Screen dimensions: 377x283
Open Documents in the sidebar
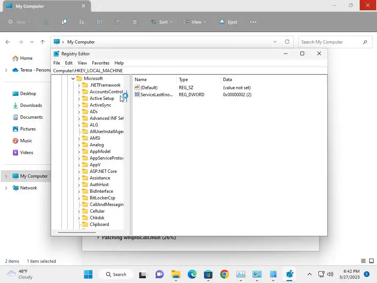pyautogui.click(x=28, y=117)
